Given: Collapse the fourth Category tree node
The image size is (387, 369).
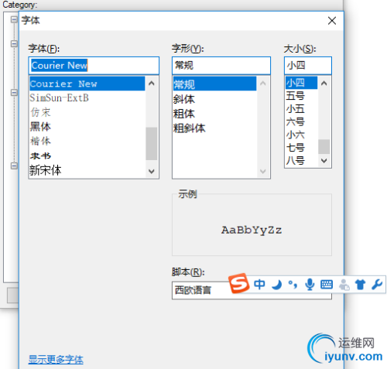Looking at the screenshot, I should [x=14, y=166].
